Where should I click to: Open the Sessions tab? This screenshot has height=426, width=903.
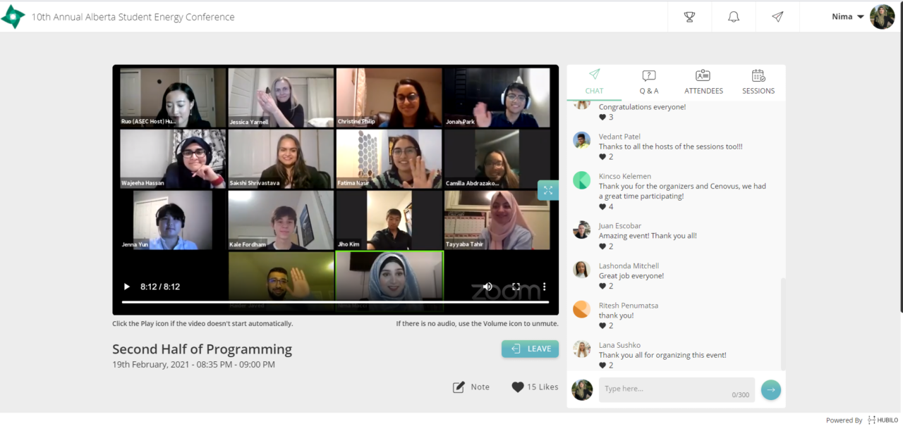(758, 82)
